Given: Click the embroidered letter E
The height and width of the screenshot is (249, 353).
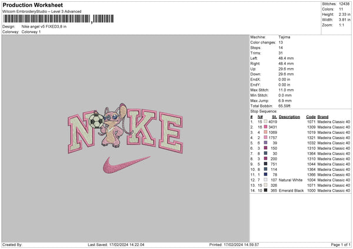Looking at the screenshot, I should pyautogui.click(x=171, y=133).
